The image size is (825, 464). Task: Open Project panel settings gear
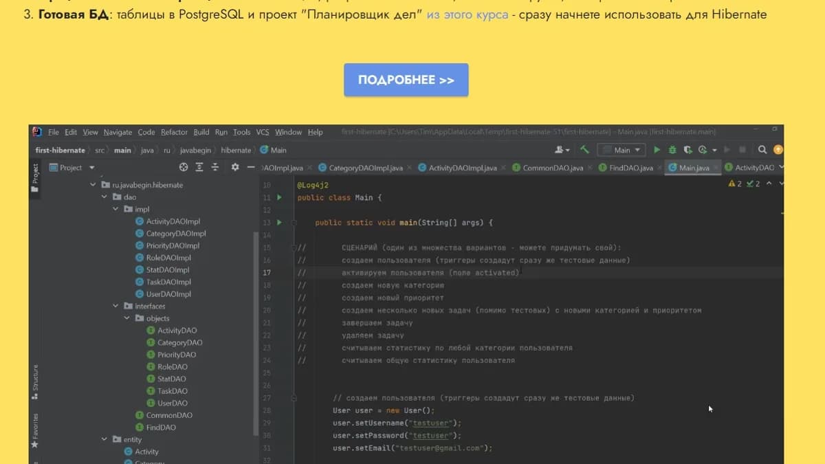(x=235, y=167)
